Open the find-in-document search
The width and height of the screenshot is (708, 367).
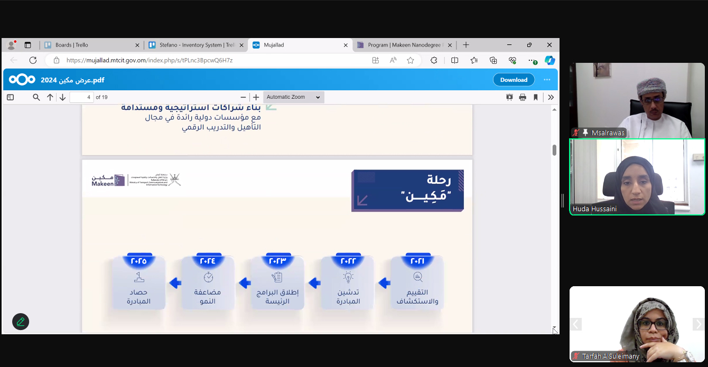[x=36, y=97]
